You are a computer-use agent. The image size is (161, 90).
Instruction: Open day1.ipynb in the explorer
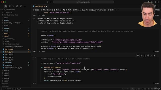tap(9, 49)
